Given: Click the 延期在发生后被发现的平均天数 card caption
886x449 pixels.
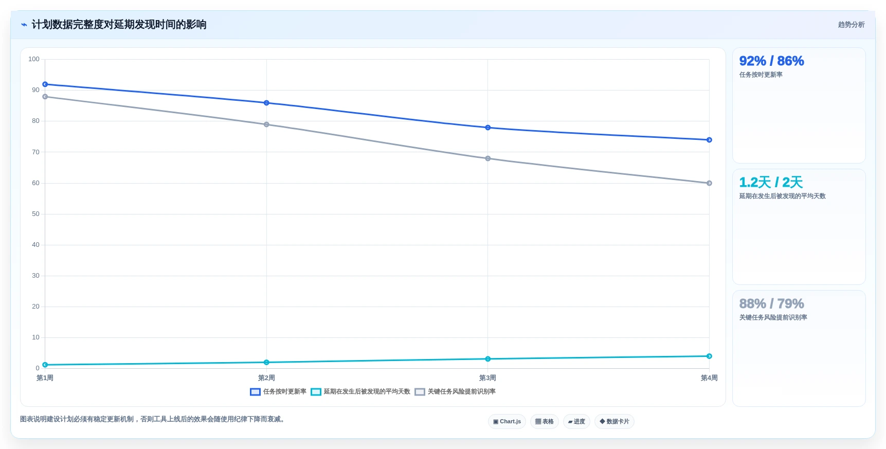Looking at the screenshot, I should click(x=782, y=196).
